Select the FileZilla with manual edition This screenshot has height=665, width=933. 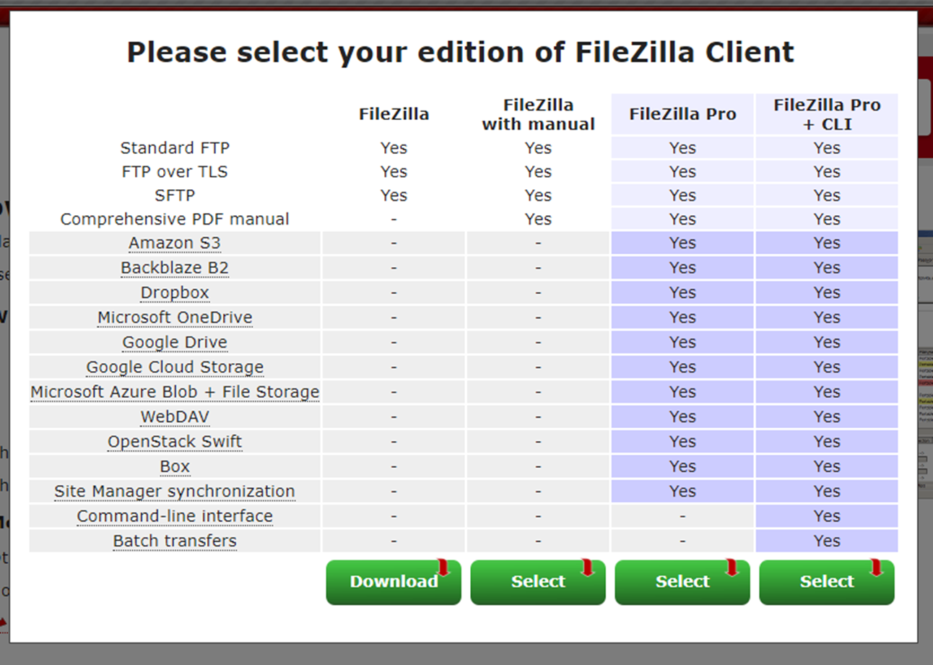(537, 582)
